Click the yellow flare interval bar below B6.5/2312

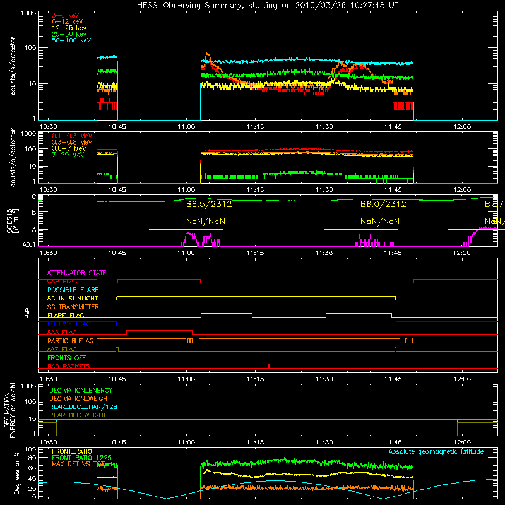(x=186, y=230)
